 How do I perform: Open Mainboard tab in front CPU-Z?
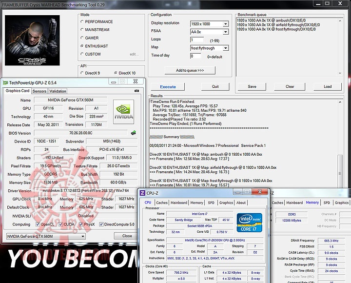tap(179, 202)
